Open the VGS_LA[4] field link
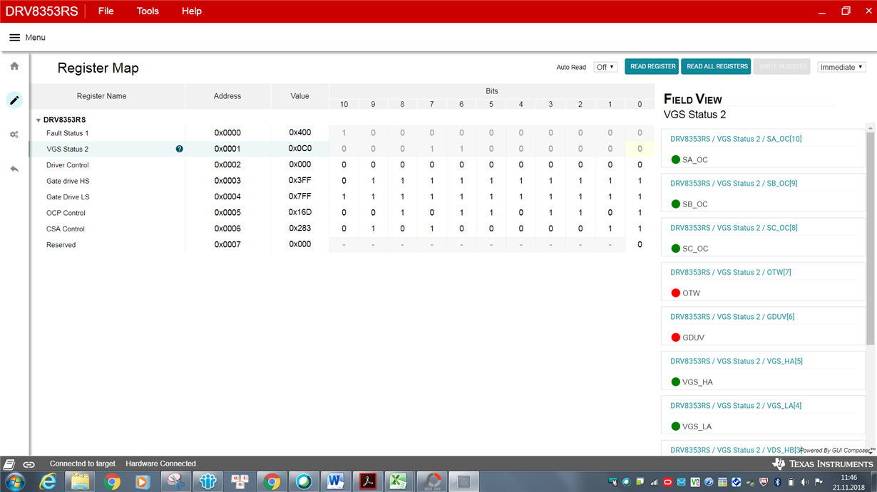This screenshot has width=877, height=492. click(x=736, y=406)
